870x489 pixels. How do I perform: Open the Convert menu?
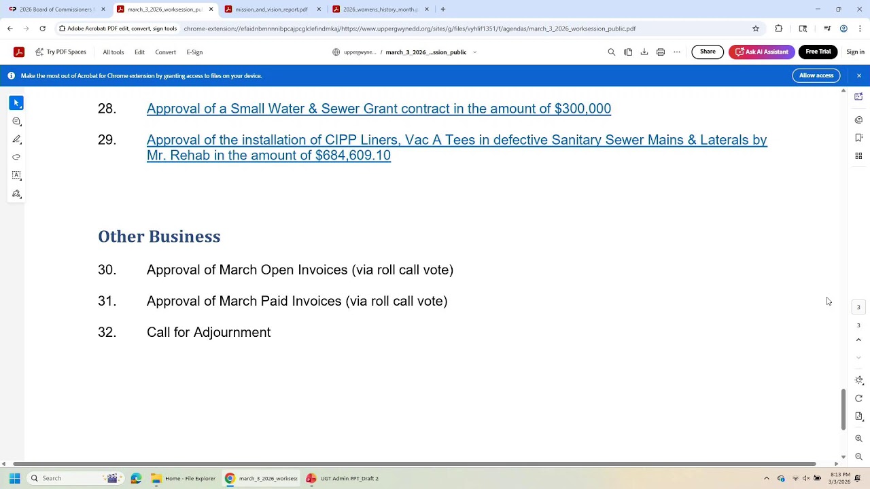click(165, 52)
